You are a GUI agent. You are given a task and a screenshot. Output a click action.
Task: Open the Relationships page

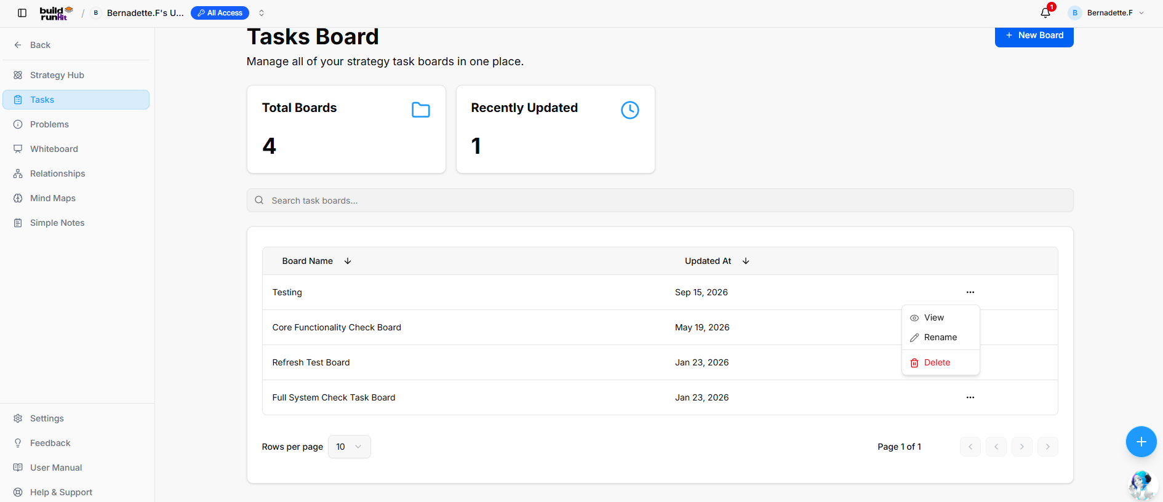76,173
